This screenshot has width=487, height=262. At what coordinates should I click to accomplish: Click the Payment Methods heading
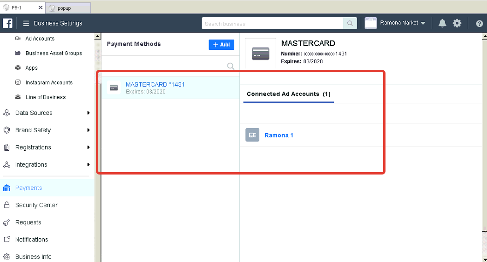[x=134, y=44]
